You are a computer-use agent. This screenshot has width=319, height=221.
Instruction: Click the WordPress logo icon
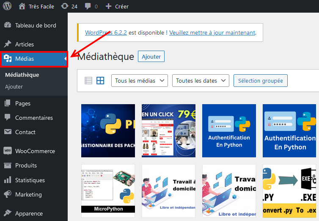[7, 6]
